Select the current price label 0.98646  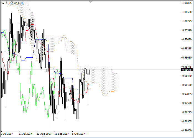pyautogui.click(x=187, y=70)
